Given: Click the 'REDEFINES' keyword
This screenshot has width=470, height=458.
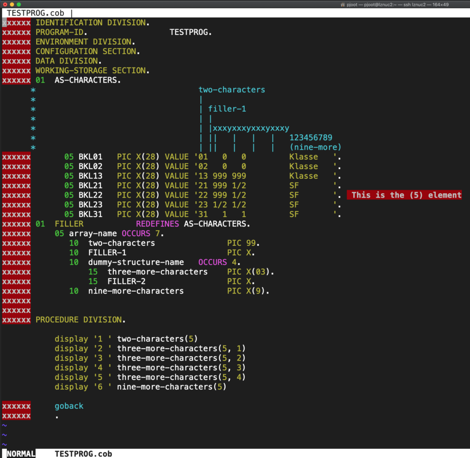Looking at the screenshot, I should 157,224.
